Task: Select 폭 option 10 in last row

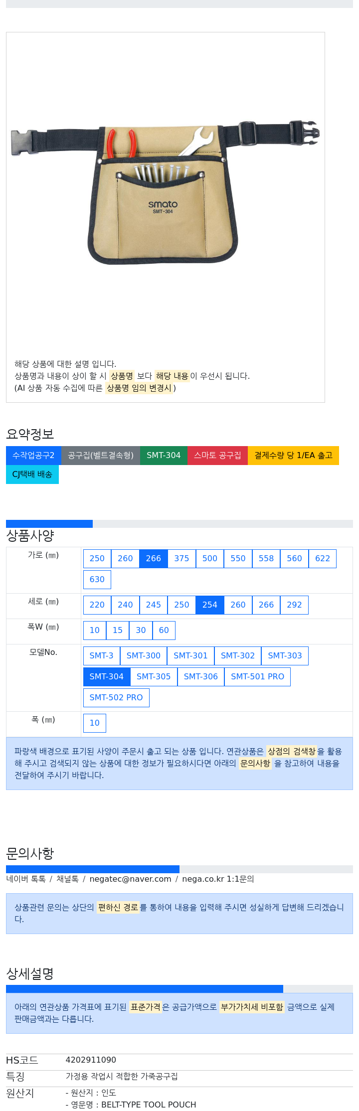Action: click(x=95, y=723)
